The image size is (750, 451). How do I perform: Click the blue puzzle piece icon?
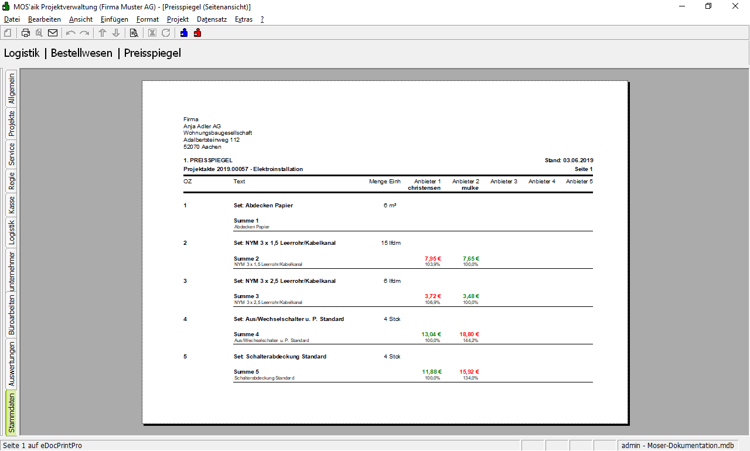pos(184,33)
